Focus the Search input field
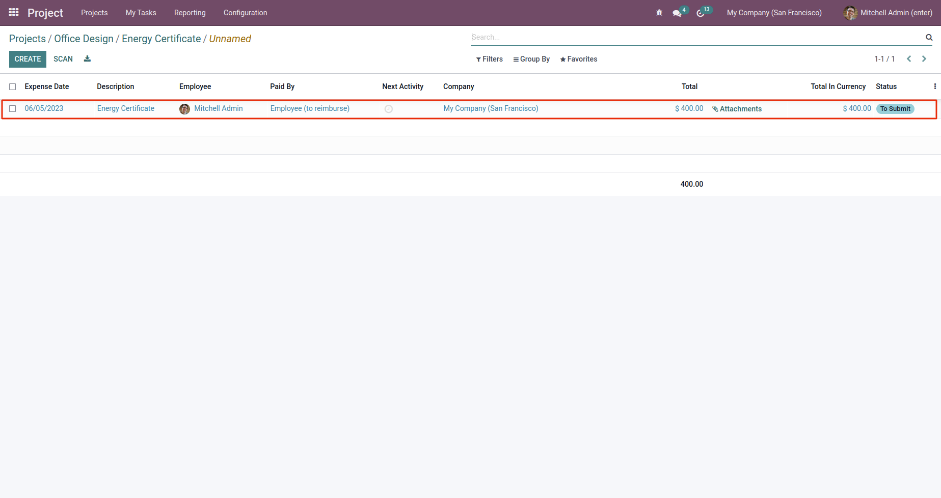This screenshot has width=941, height=498. (x=696, y=37)
